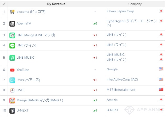Follow the Google company link
This screenshot has height=117, width=166.
(x=112, y=69)
